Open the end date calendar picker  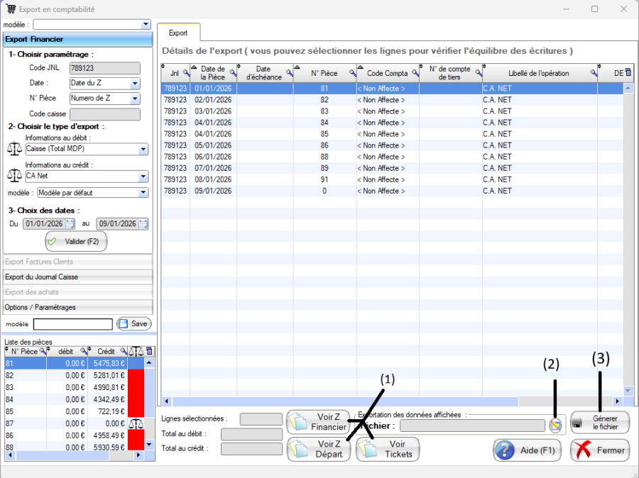click(x=143, y=224)
